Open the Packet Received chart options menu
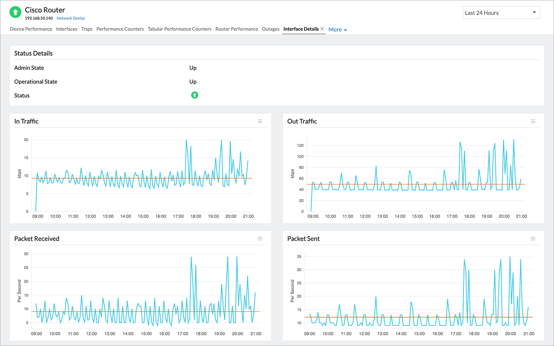 point(260,239)
